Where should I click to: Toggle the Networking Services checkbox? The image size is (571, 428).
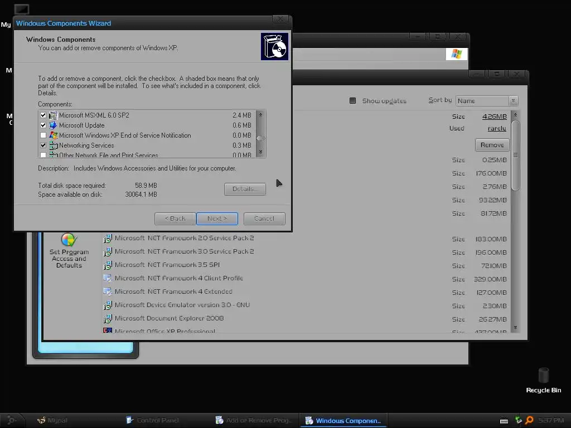pyautogui.click(x=43, y=145)
